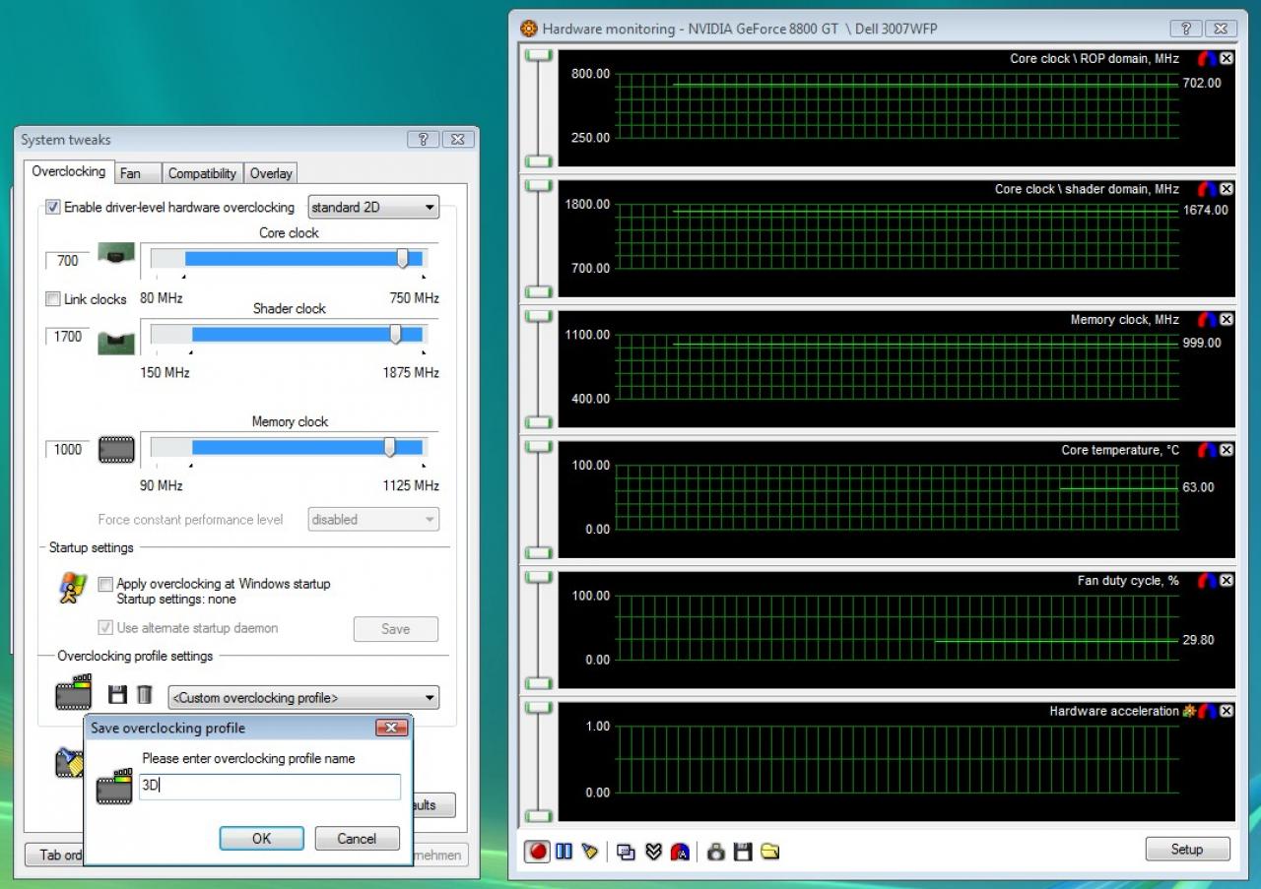The width and height of the screenshot is (1261, 889).
Task: Click the 702.00 ROP domain reading
Action: (x=1202, y=84)
